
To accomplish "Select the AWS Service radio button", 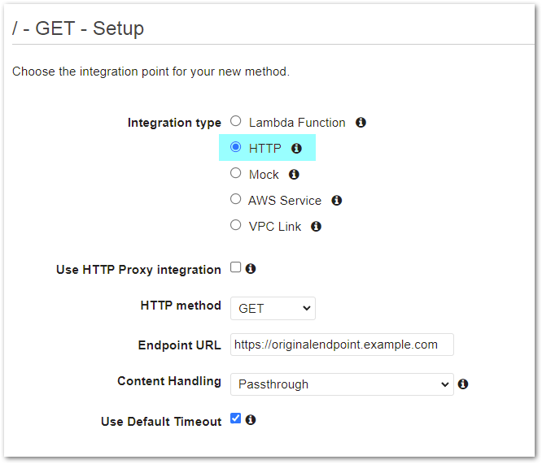I will (x=236, y=199).
